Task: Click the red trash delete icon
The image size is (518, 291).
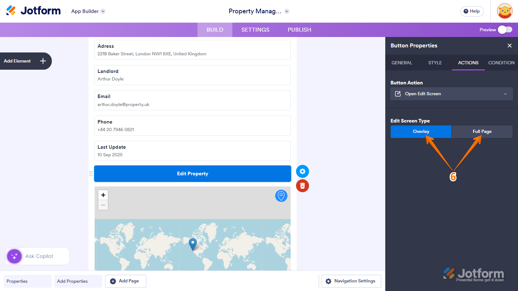Action: 303,186
